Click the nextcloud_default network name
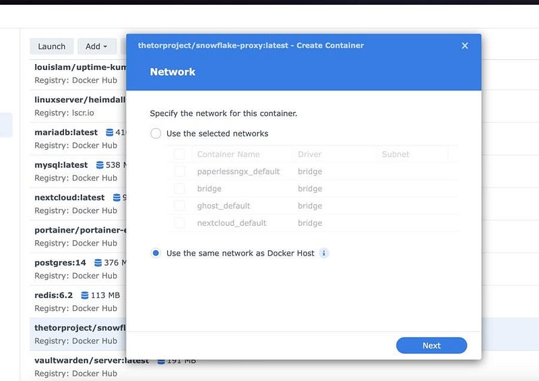539x381 pixels. tap(232, 223)
